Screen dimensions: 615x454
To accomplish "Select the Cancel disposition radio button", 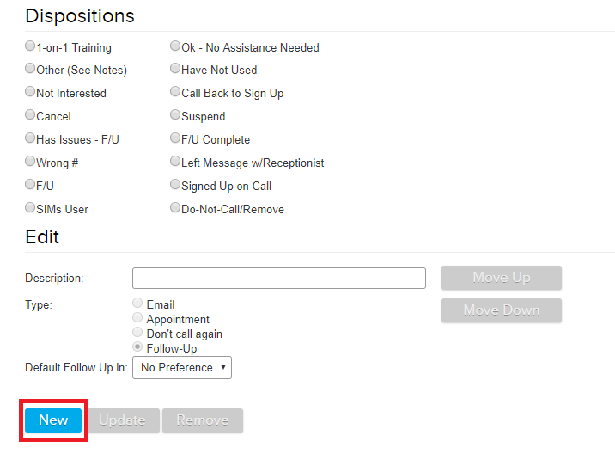I will 31,116.
